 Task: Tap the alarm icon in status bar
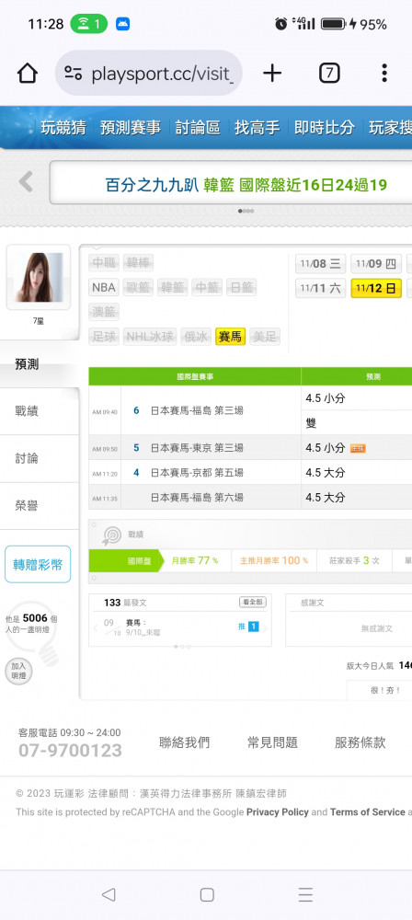pos(281,24)
